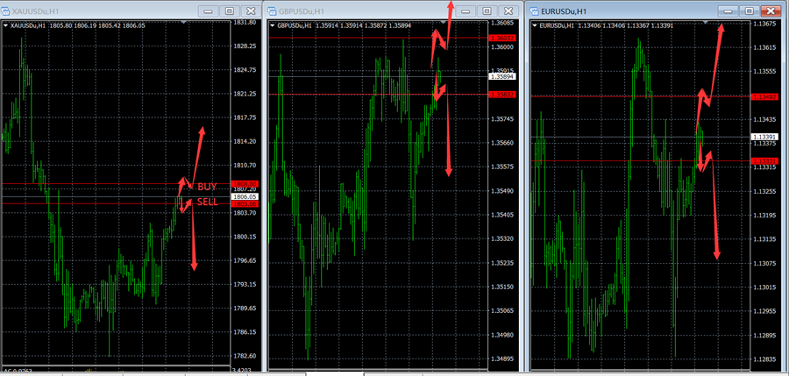Click the current price tag 1.35894
This screenshot has width=789, height=376.
tap(503, 78)
